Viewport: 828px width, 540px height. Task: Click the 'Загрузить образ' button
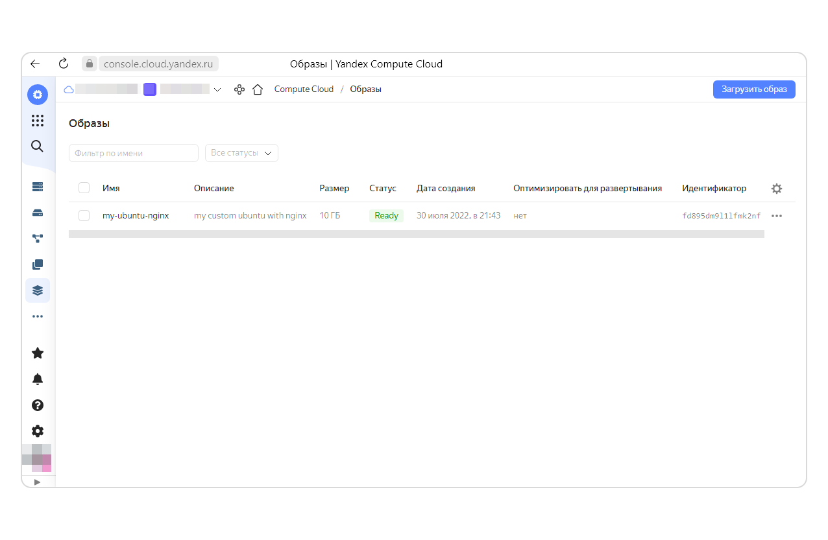754,89
